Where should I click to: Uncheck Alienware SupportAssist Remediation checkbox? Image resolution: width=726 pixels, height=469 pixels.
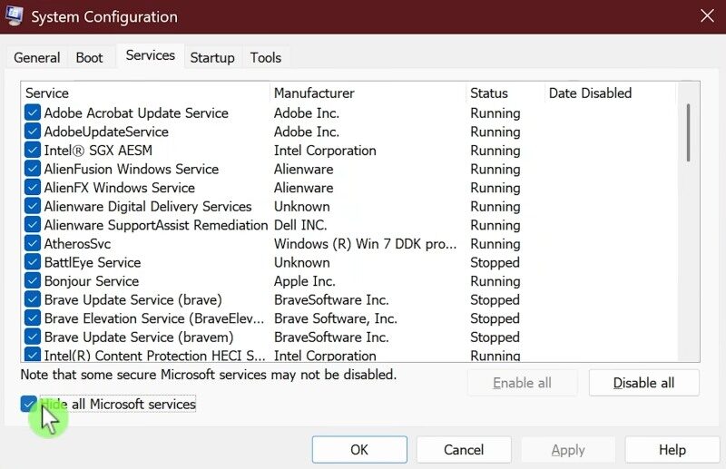tap(33, 225)
